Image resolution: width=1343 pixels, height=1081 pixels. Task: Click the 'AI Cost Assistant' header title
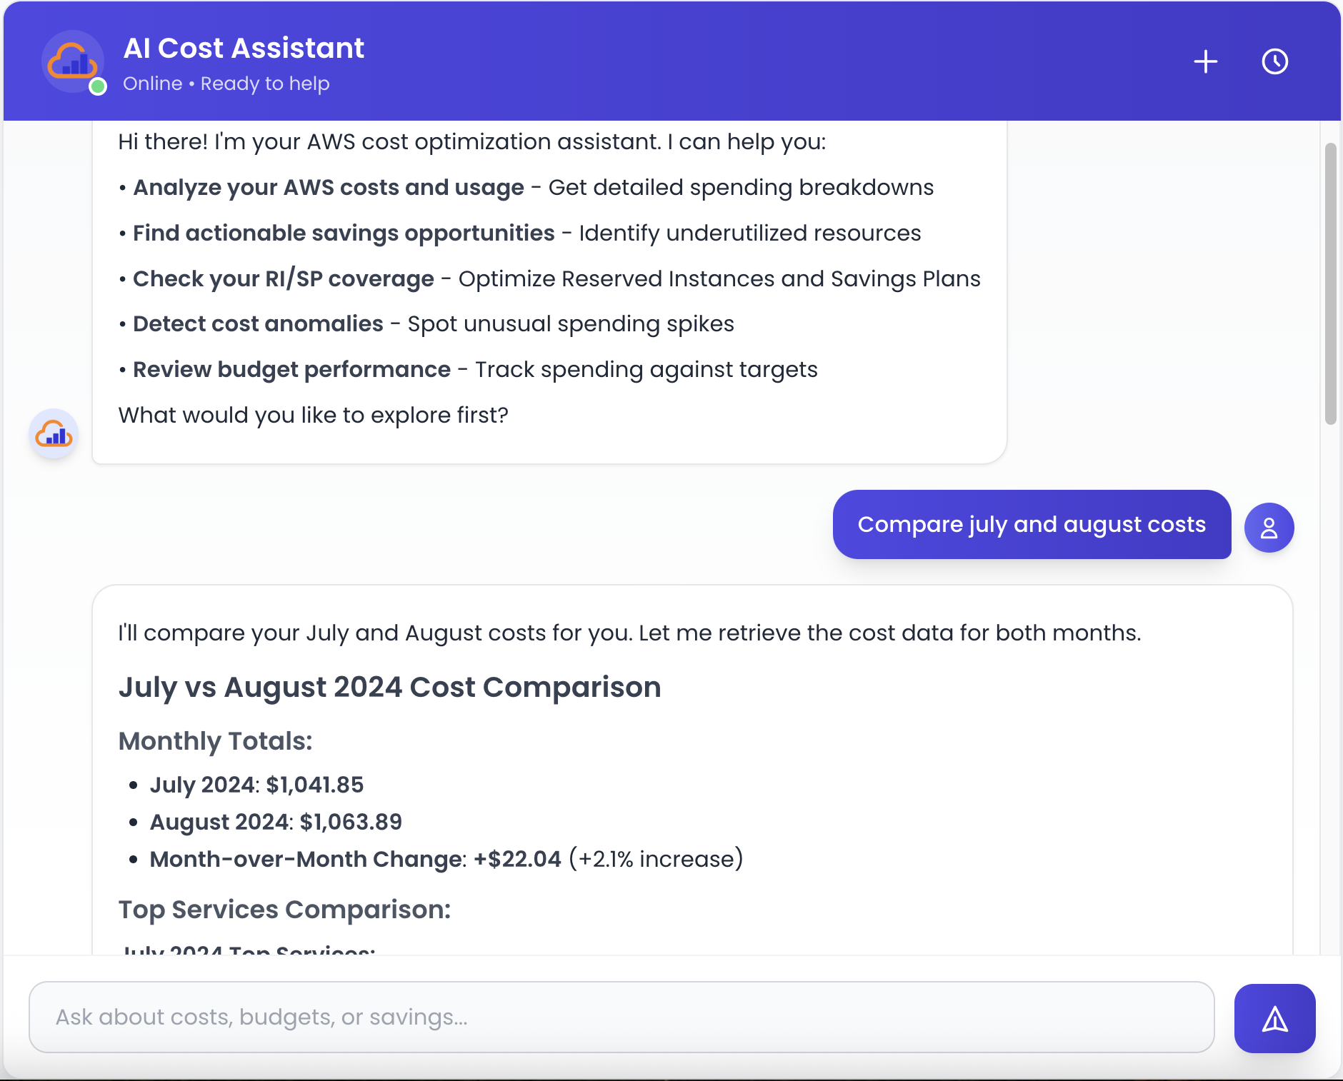pyautogui.click(x=244, y=48)
